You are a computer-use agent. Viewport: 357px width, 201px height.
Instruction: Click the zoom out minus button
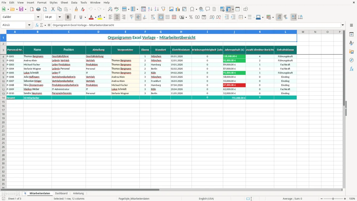tap(322, 199)
